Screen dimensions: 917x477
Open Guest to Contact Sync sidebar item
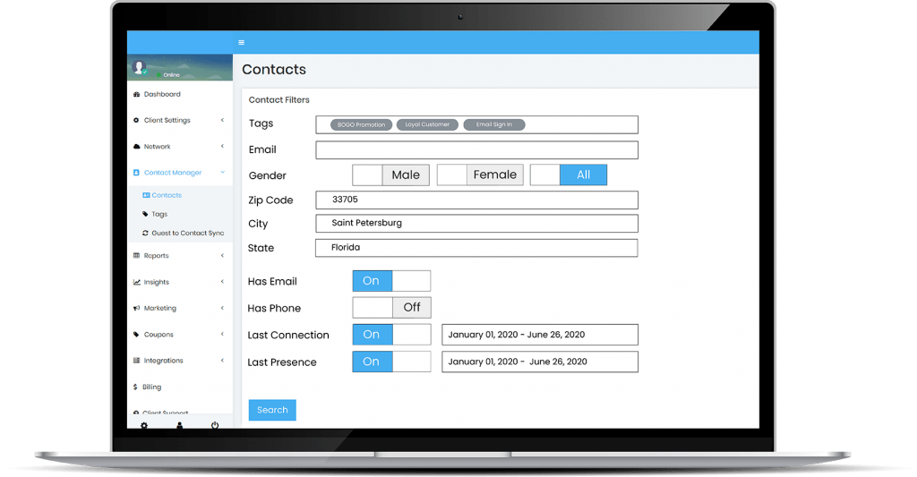pos(183,233)
